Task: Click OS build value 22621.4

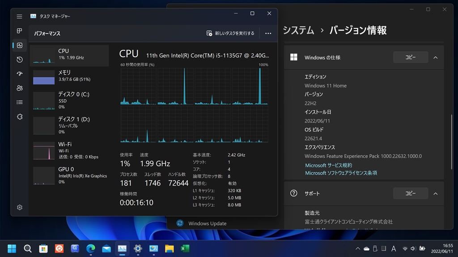Action: click(313, 138)
